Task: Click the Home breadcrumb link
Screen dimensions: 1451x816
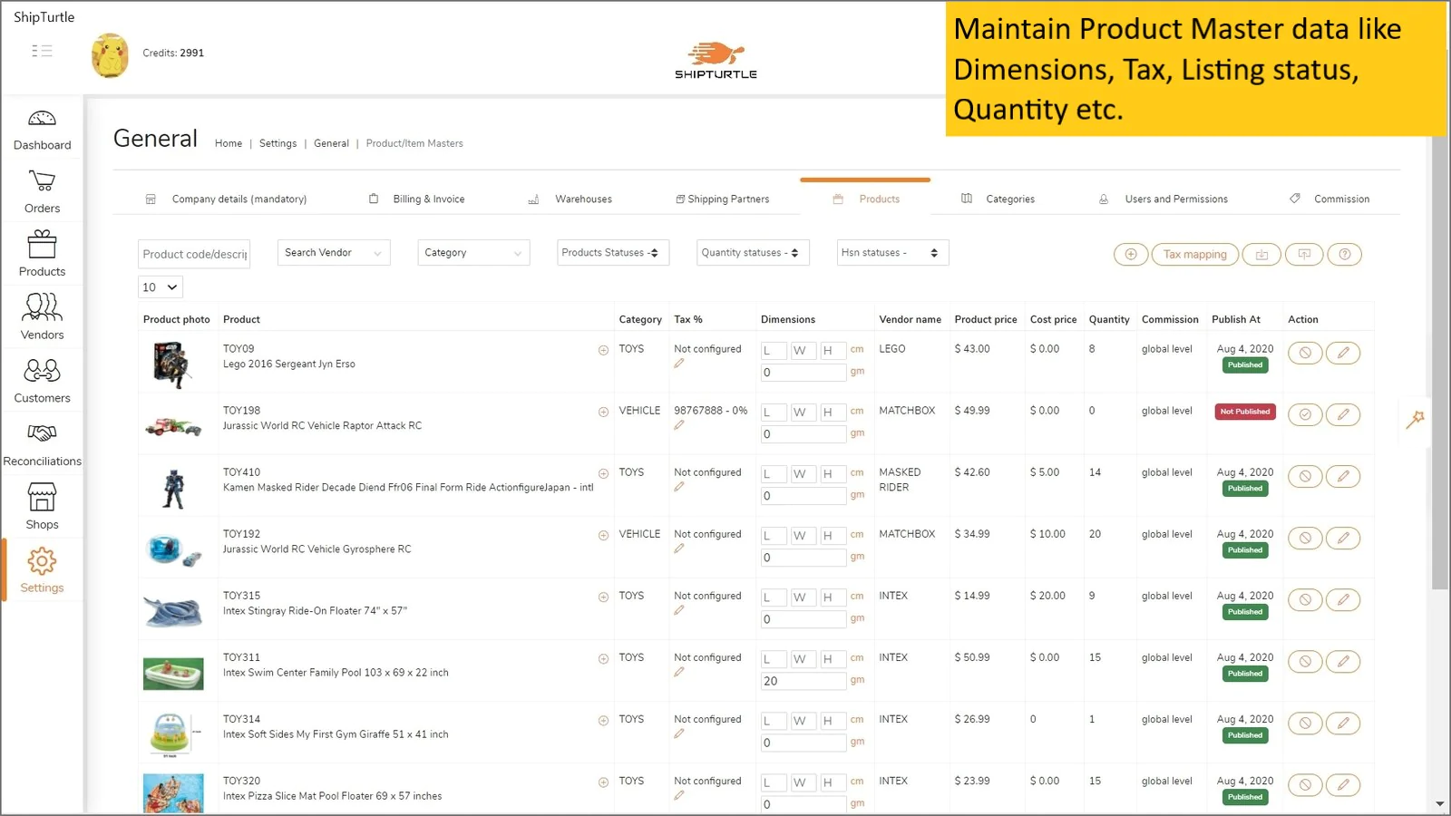Action: click(229, 143)
